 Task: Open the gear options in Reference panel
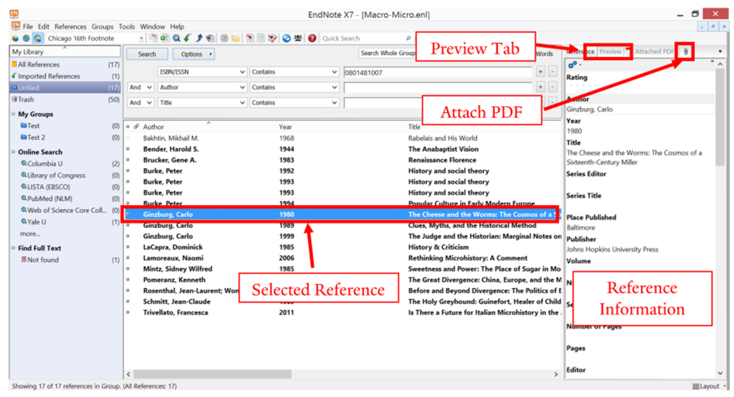click(573, 64)
